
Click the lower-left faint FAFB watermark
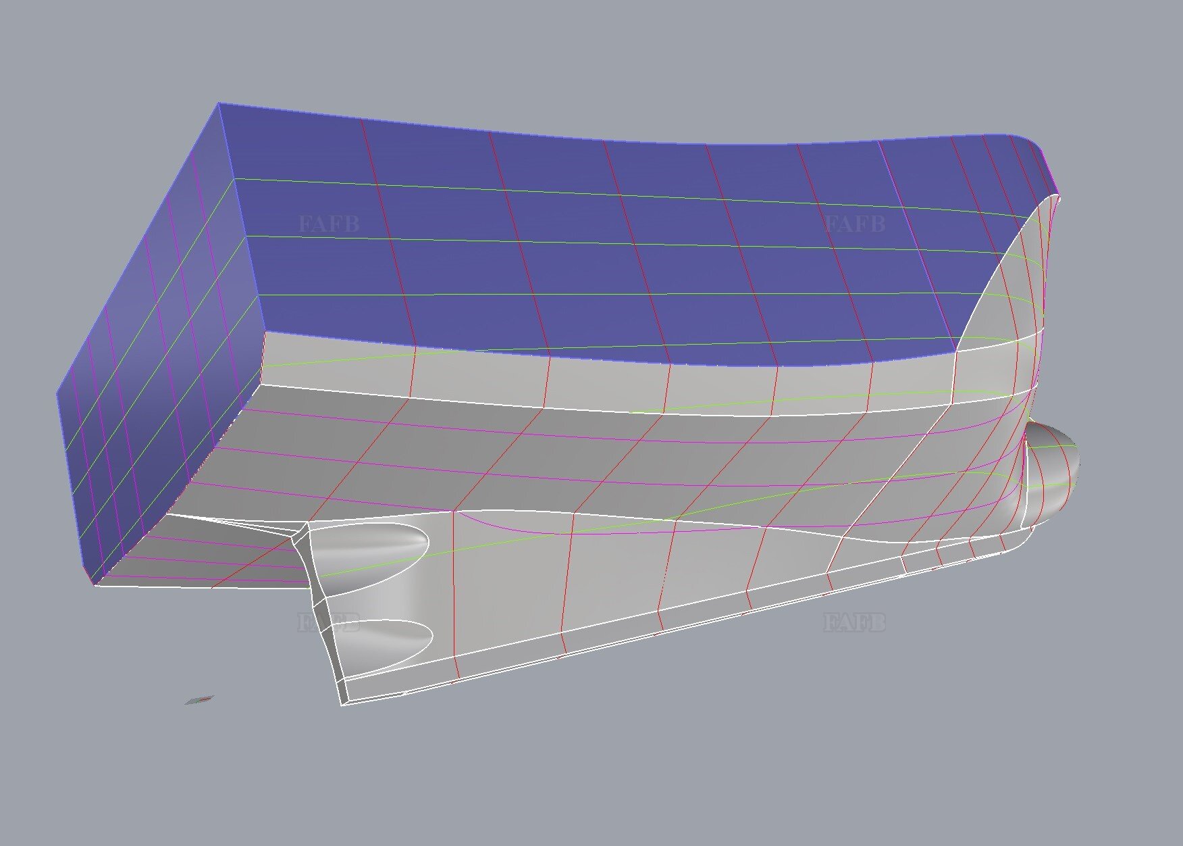click(x=329, y=622)
